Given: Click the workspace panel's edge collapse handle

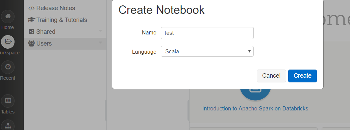Looking at the screenshot, I should (x=106, y=110).
